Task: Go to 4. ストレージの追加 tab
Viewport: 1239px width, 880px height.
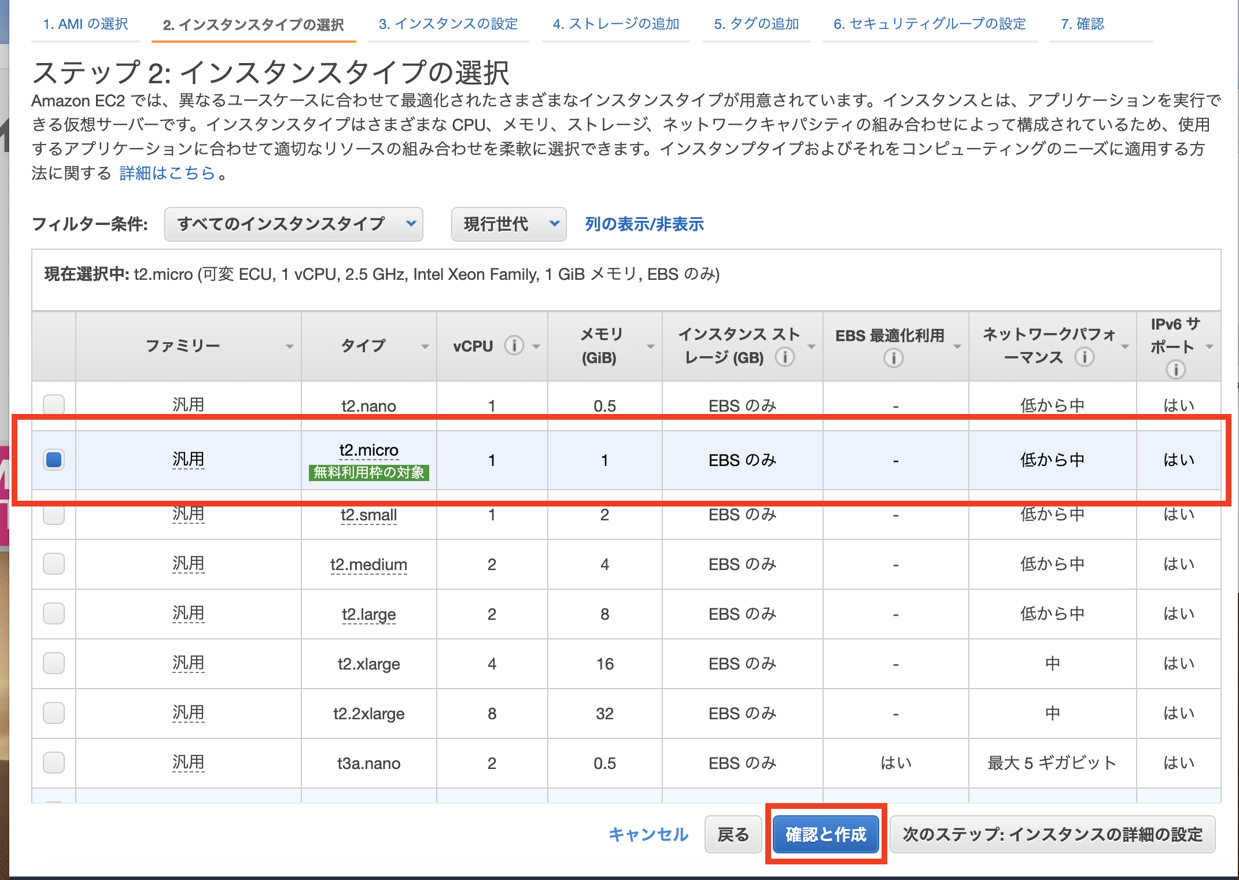Action: click(x=616, y=24)
